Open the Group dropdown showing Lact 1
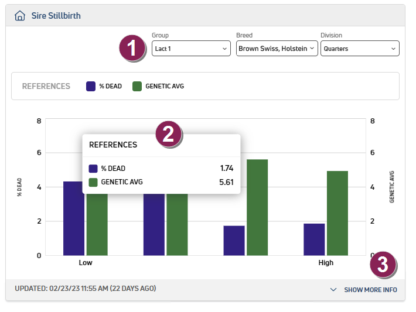 (x=191, y=49)
